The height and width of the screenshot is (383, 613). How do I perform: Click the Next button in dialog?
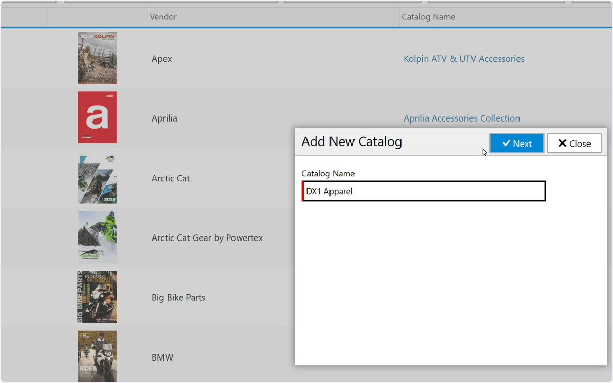coord(517,143)
